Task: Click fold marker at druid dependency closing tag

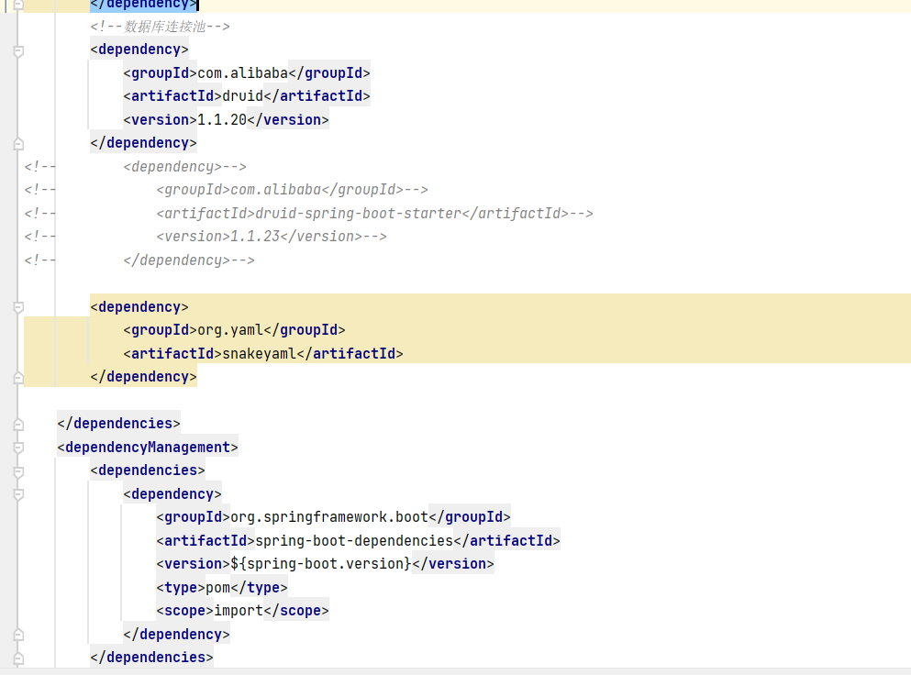Action: point(18,143)
